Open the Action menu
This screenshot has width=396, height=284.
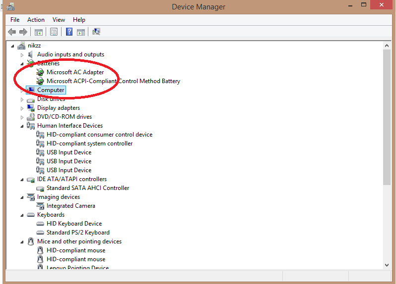(x=36, y=20)
